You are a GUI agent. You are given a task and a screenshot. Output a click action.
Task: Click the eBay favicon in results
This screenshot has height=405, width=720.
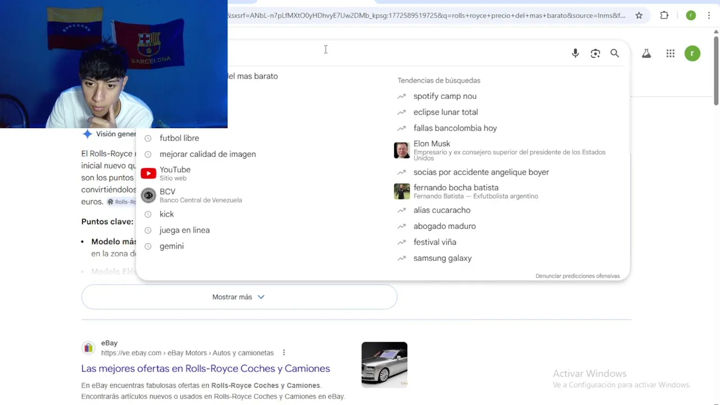tap(88, 348)
